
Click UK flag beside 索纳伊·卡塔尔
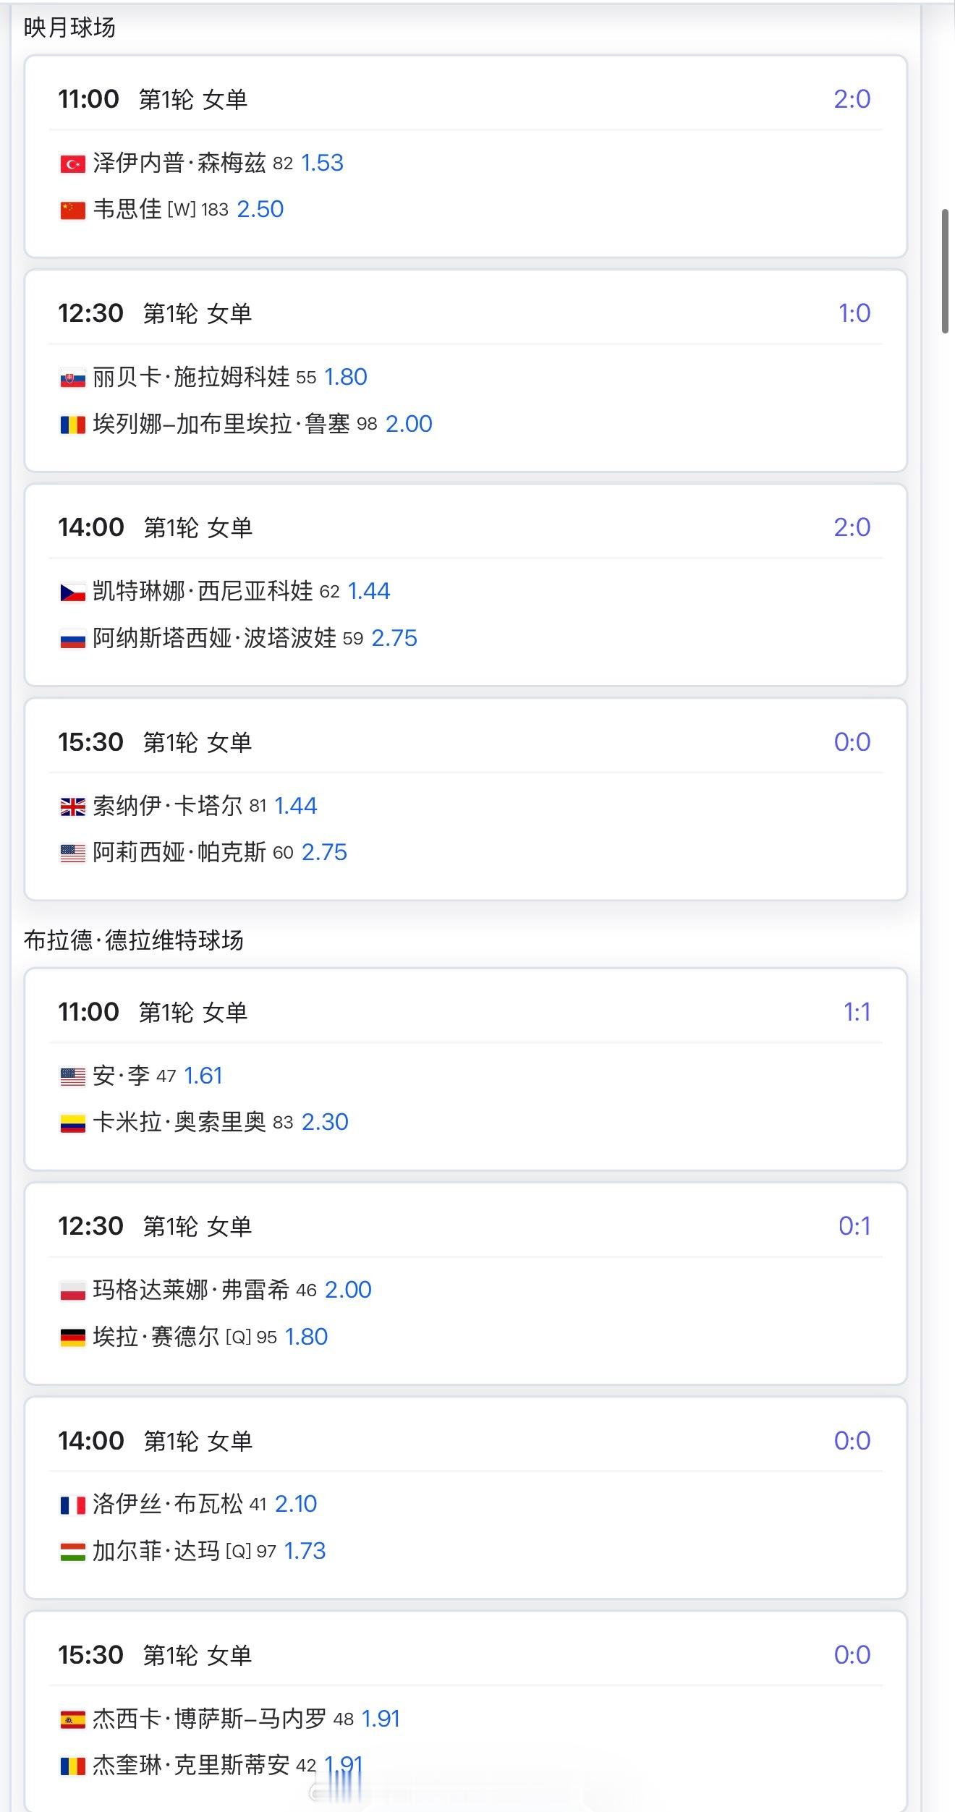(72, 807)
